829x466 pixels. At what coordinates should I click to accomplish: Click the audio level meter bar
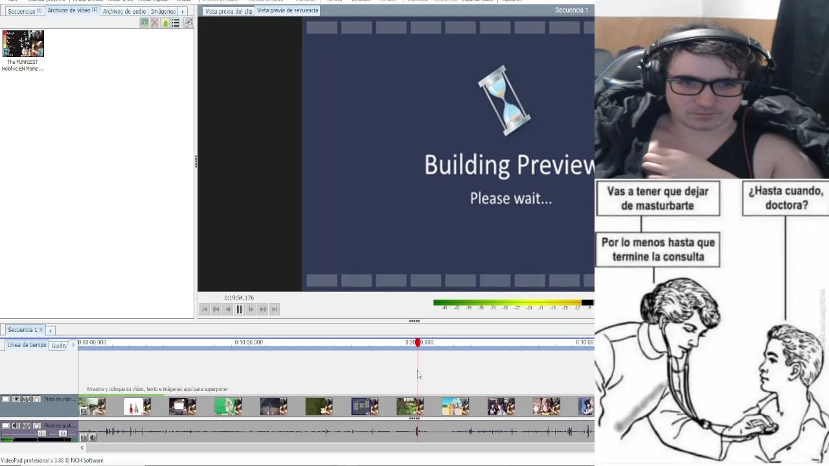(513, 302)
